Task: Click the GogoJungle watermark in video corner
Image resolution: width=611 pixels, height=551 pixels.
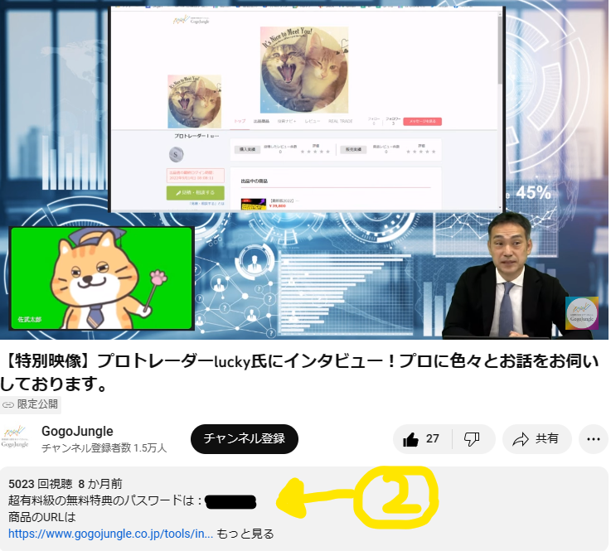Action: coord(582,313)
